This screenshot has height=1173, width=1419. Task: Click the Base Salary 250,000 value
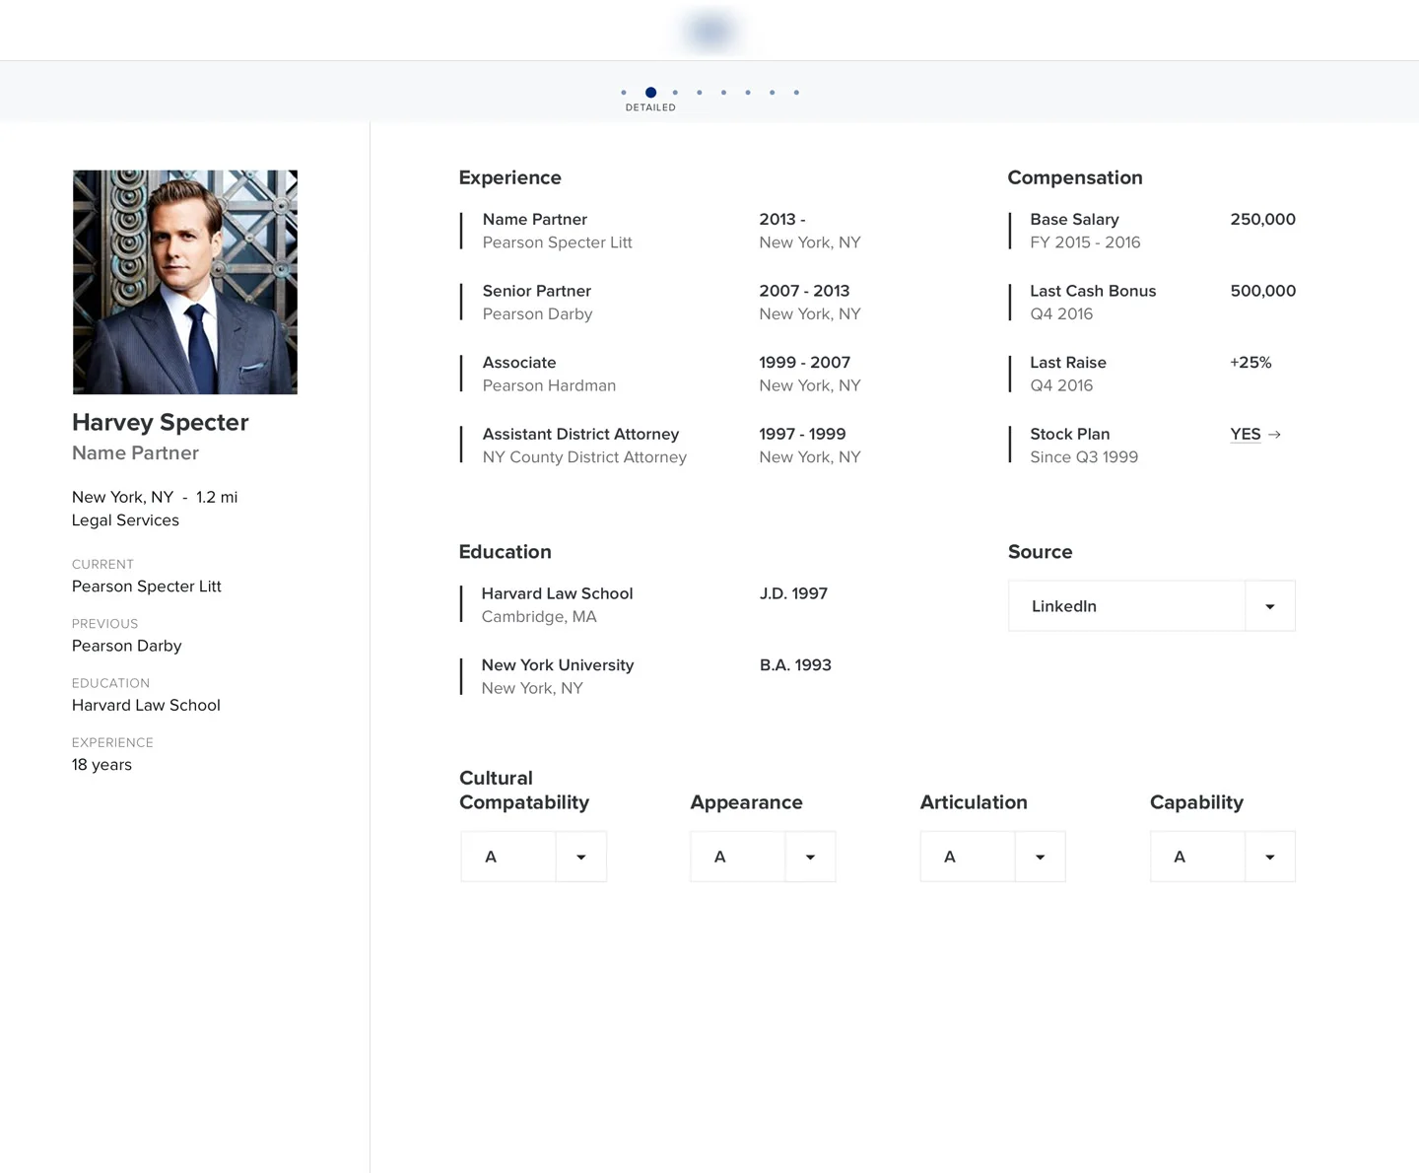(1262, 219)
